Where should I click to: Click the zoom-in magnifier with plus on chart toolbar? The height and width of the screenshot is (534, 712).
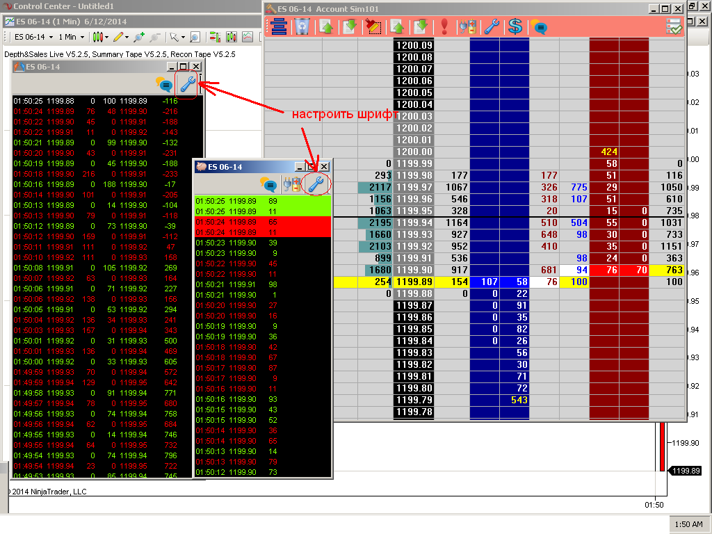tap(139, 37)
